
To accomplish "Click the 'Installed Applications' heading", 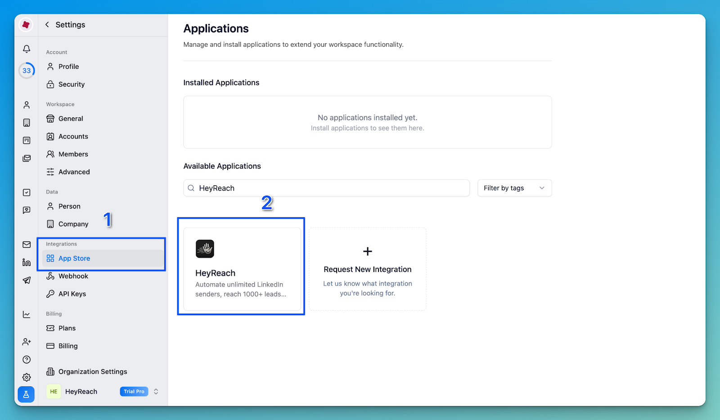I will coord(221,83).
